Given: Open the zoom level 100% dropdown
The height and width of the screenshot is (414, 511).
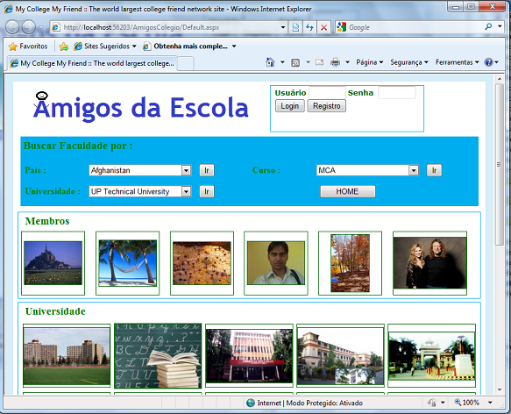Looking at the screenshot, I should click(490, 403).
